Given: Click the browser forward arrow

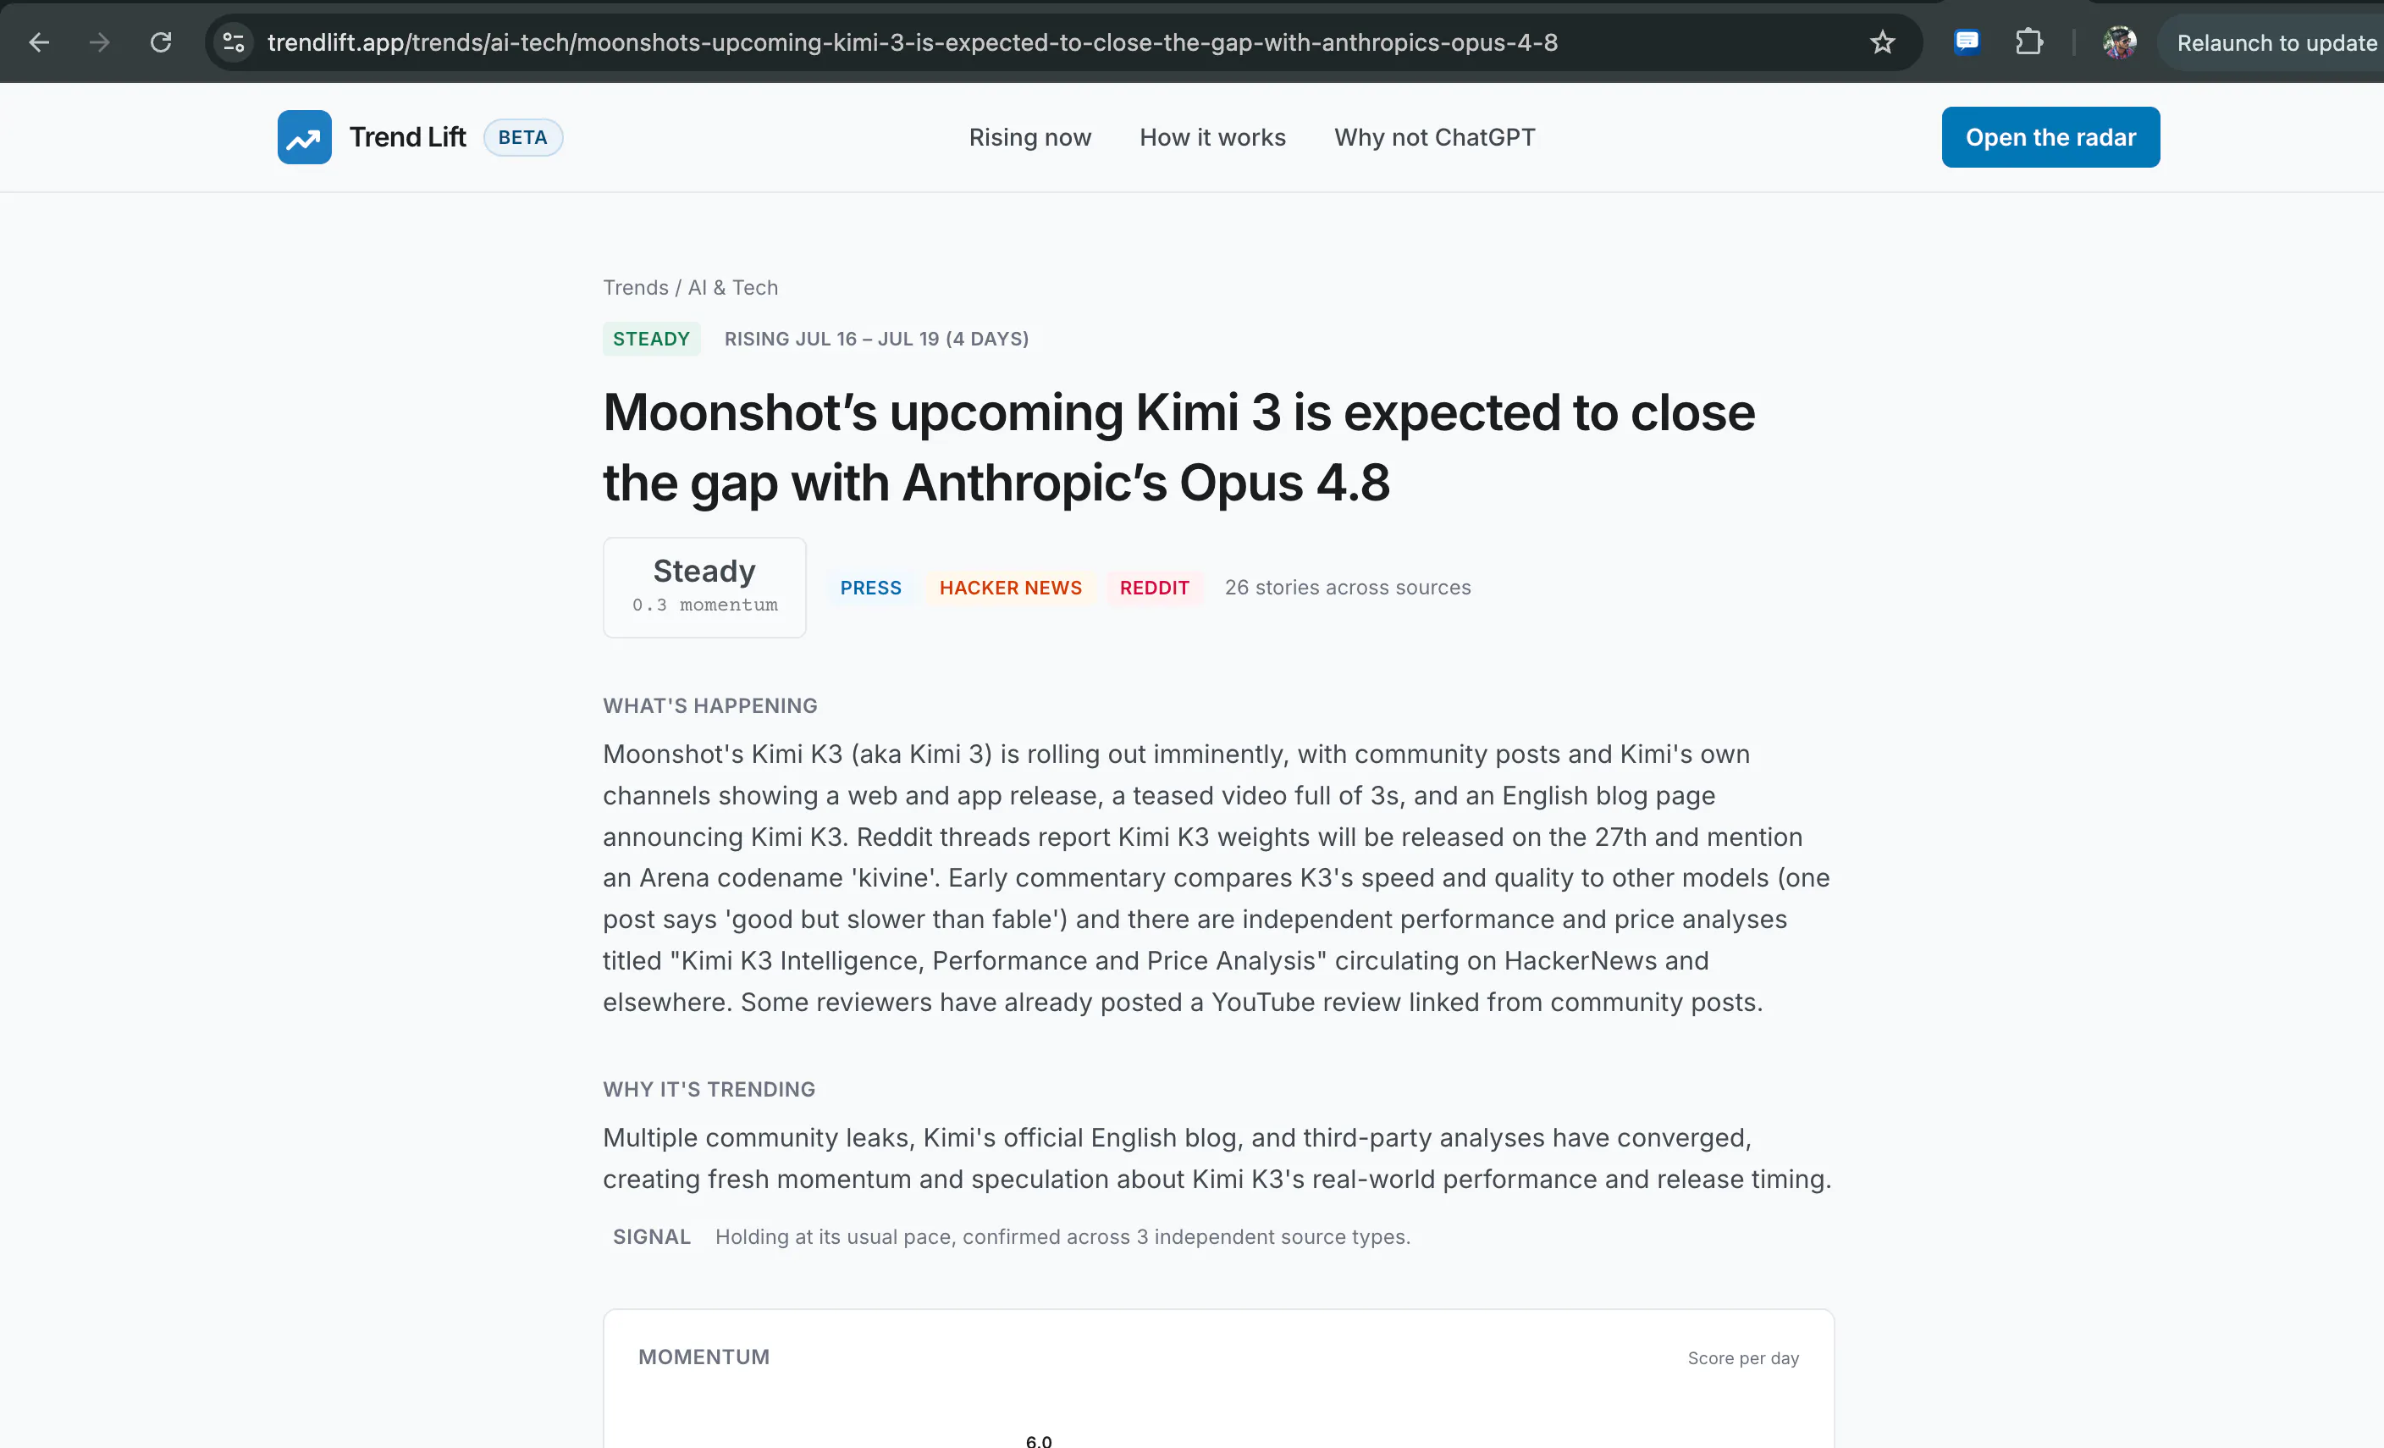Looking at the screenshot, I should click(99, 42).
